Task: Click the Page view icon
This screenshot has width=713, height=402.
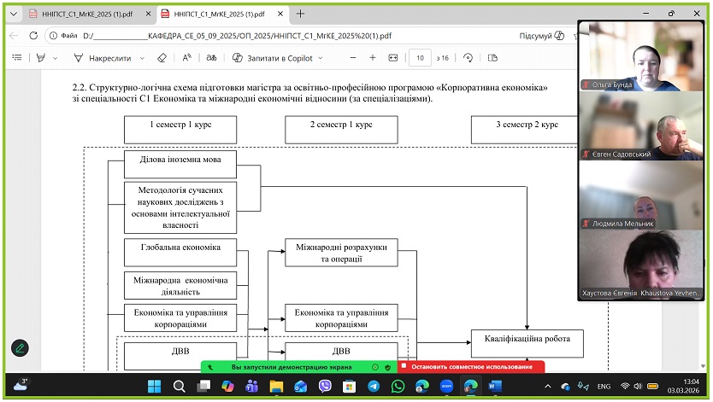Action: point(492,58)
